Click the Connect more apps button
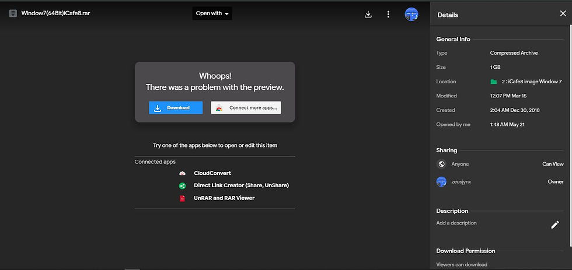This screenshot has width=572, height=270. click(x=246, y=107)
